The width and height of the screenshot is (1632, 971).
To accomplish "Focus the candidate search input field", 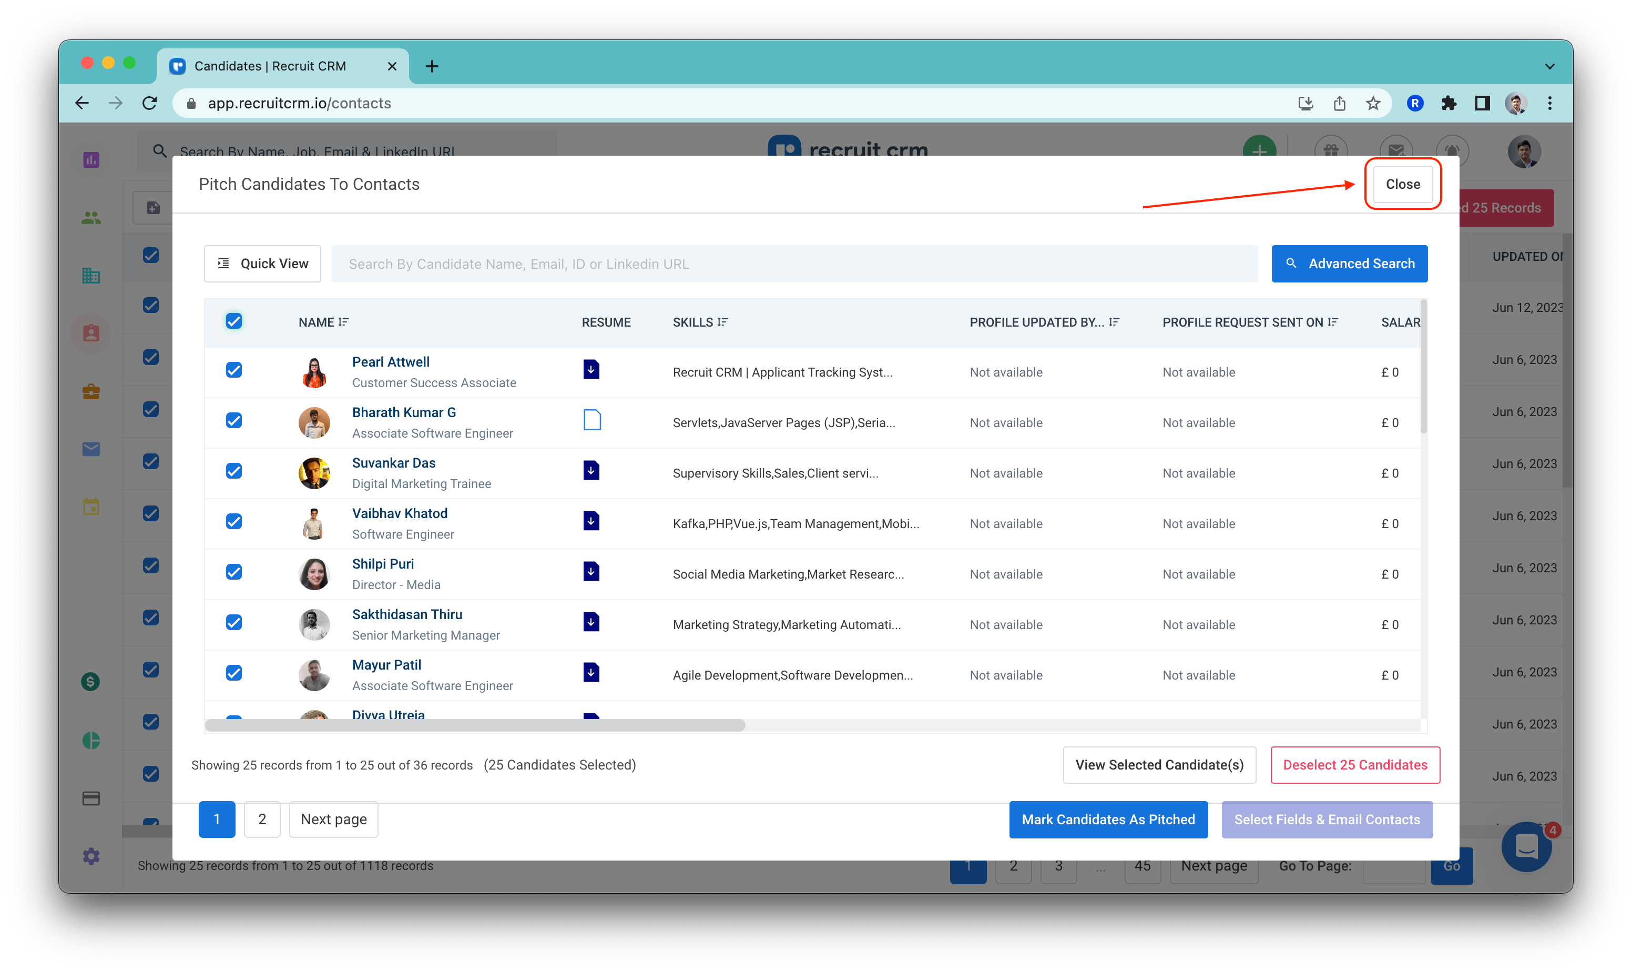I will click(794, 264).
